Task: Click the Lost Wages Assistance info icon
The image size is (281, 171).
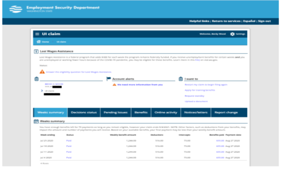Action: click(36, 52)
